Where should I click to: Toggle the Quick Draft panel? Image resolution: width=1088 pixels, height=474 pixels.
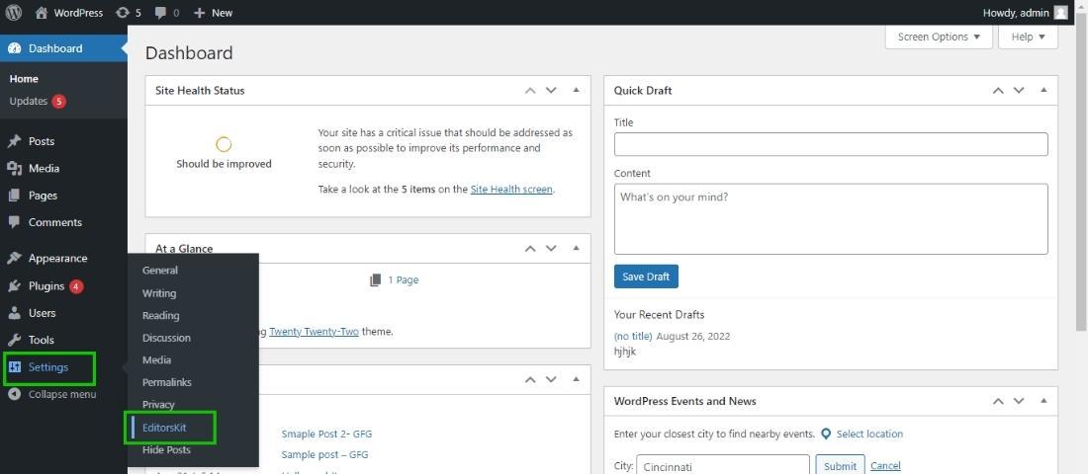1043,90
